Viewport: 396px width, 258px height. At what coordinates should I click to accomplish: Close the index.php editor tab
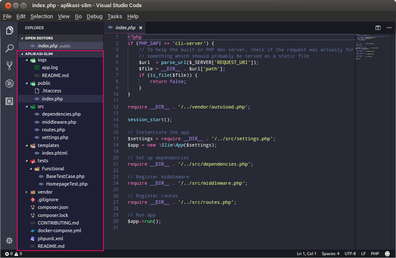point(140,28)
